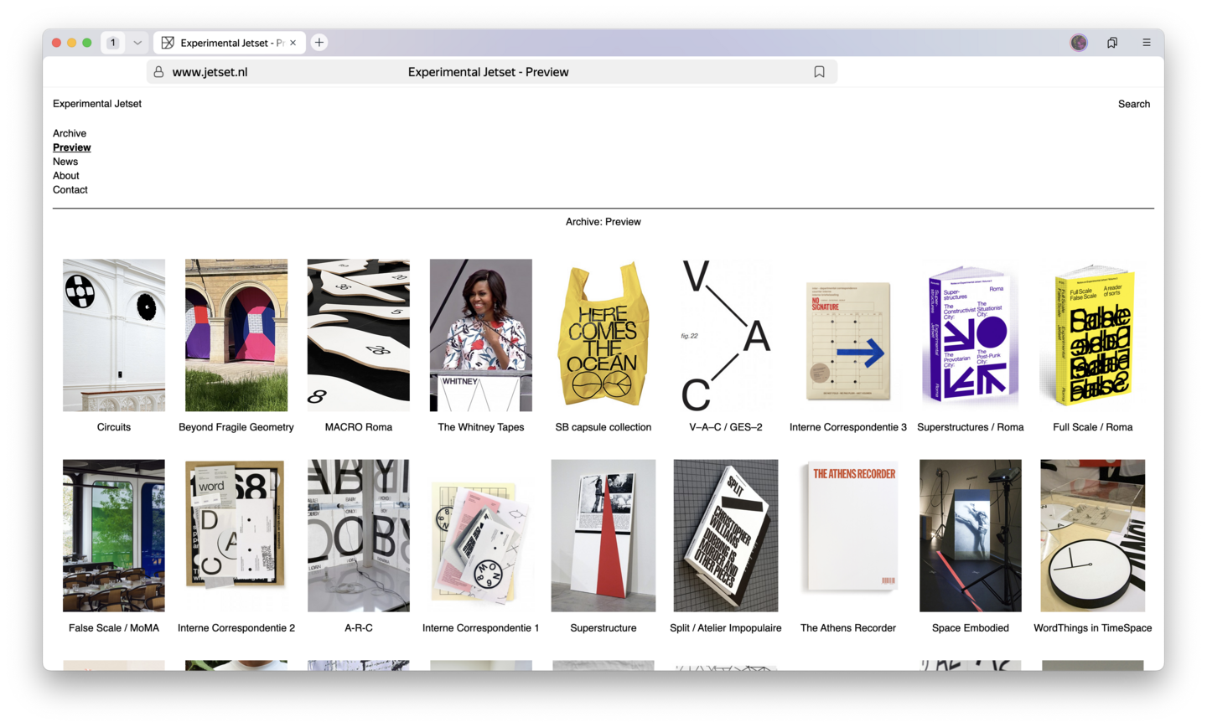This screenshot has height=727, width=1207.
Task: Click the "Full Scale / Roma" caption
Action: (x=1093, y=427)
